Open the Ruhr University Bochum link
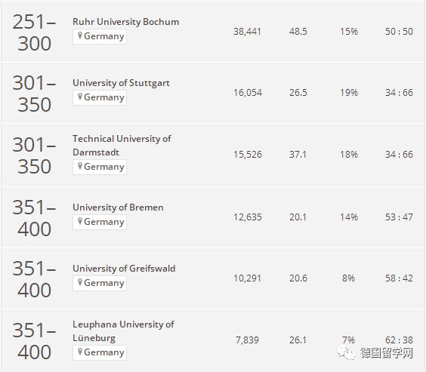This screenshot has height=372, width=426. point(126,22)
